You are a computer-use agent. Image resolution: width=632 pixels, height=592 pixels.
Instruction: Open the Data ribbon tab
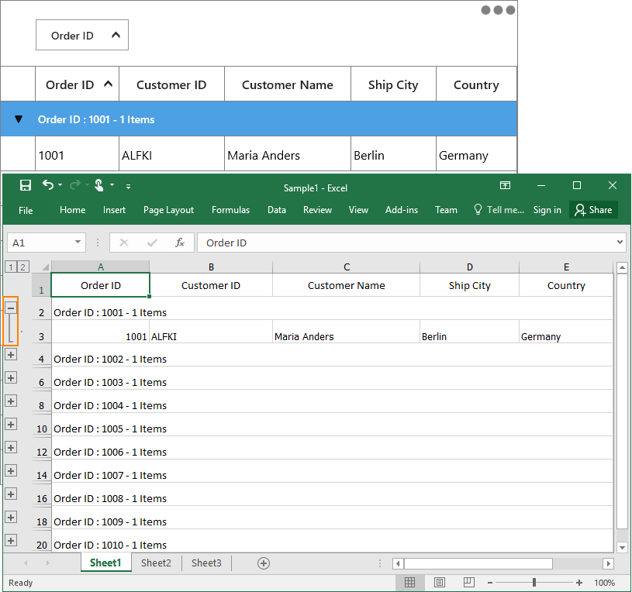pyautogui.click(x=277, y=210)
